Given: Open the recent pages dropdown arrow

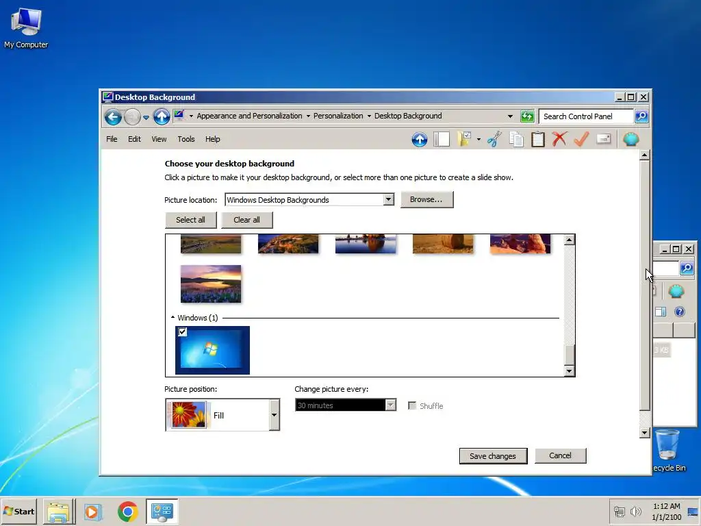Looking at the screenshot, I should coord(146,118).
